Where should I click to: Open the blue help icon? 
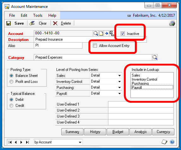(x=172, y=142)
